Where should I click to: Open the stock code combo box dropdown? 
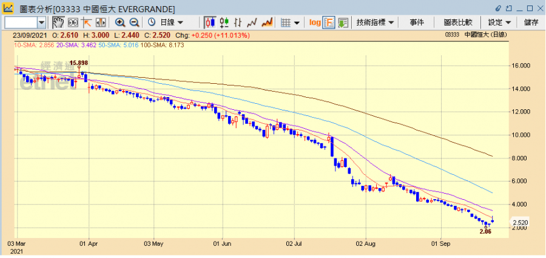point(41,22)
